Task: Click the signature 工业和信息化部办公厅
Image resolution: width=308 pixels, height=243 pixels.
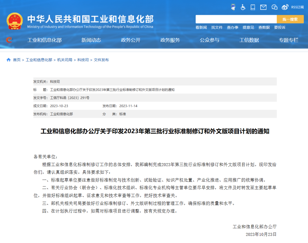Action: 255,227
